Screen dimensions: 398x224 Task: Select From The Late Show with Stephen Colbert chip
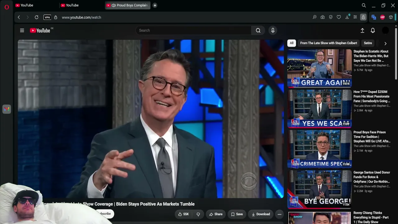(328, 43)
